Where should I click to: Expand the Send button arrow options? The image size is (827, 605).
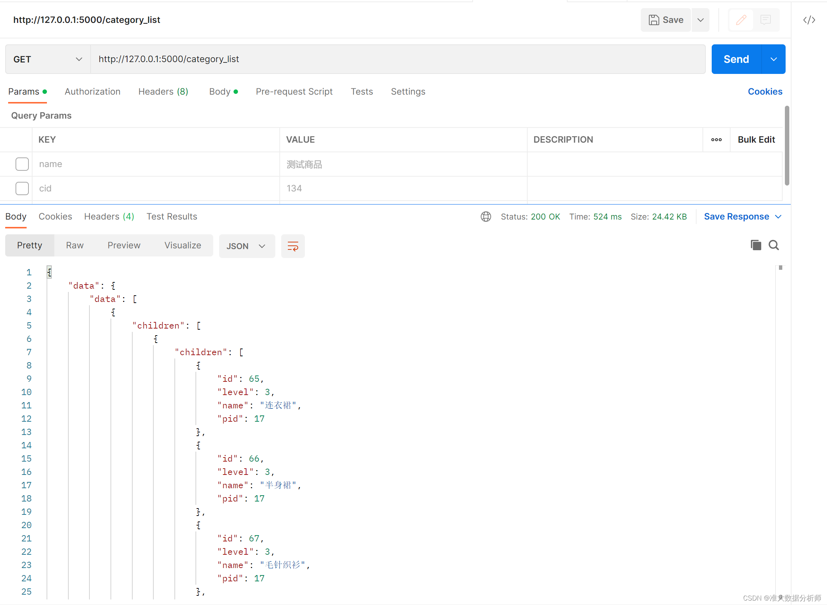[x=773, y=59]
